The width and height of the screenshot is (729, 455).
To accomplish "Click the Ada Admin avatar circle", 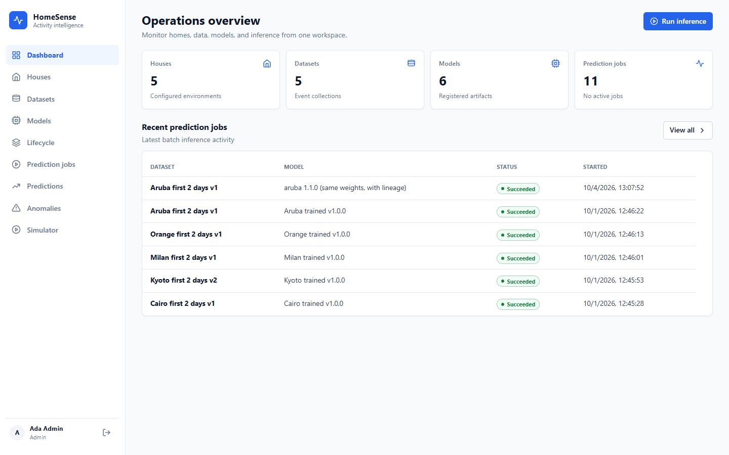I will [17, 433].
